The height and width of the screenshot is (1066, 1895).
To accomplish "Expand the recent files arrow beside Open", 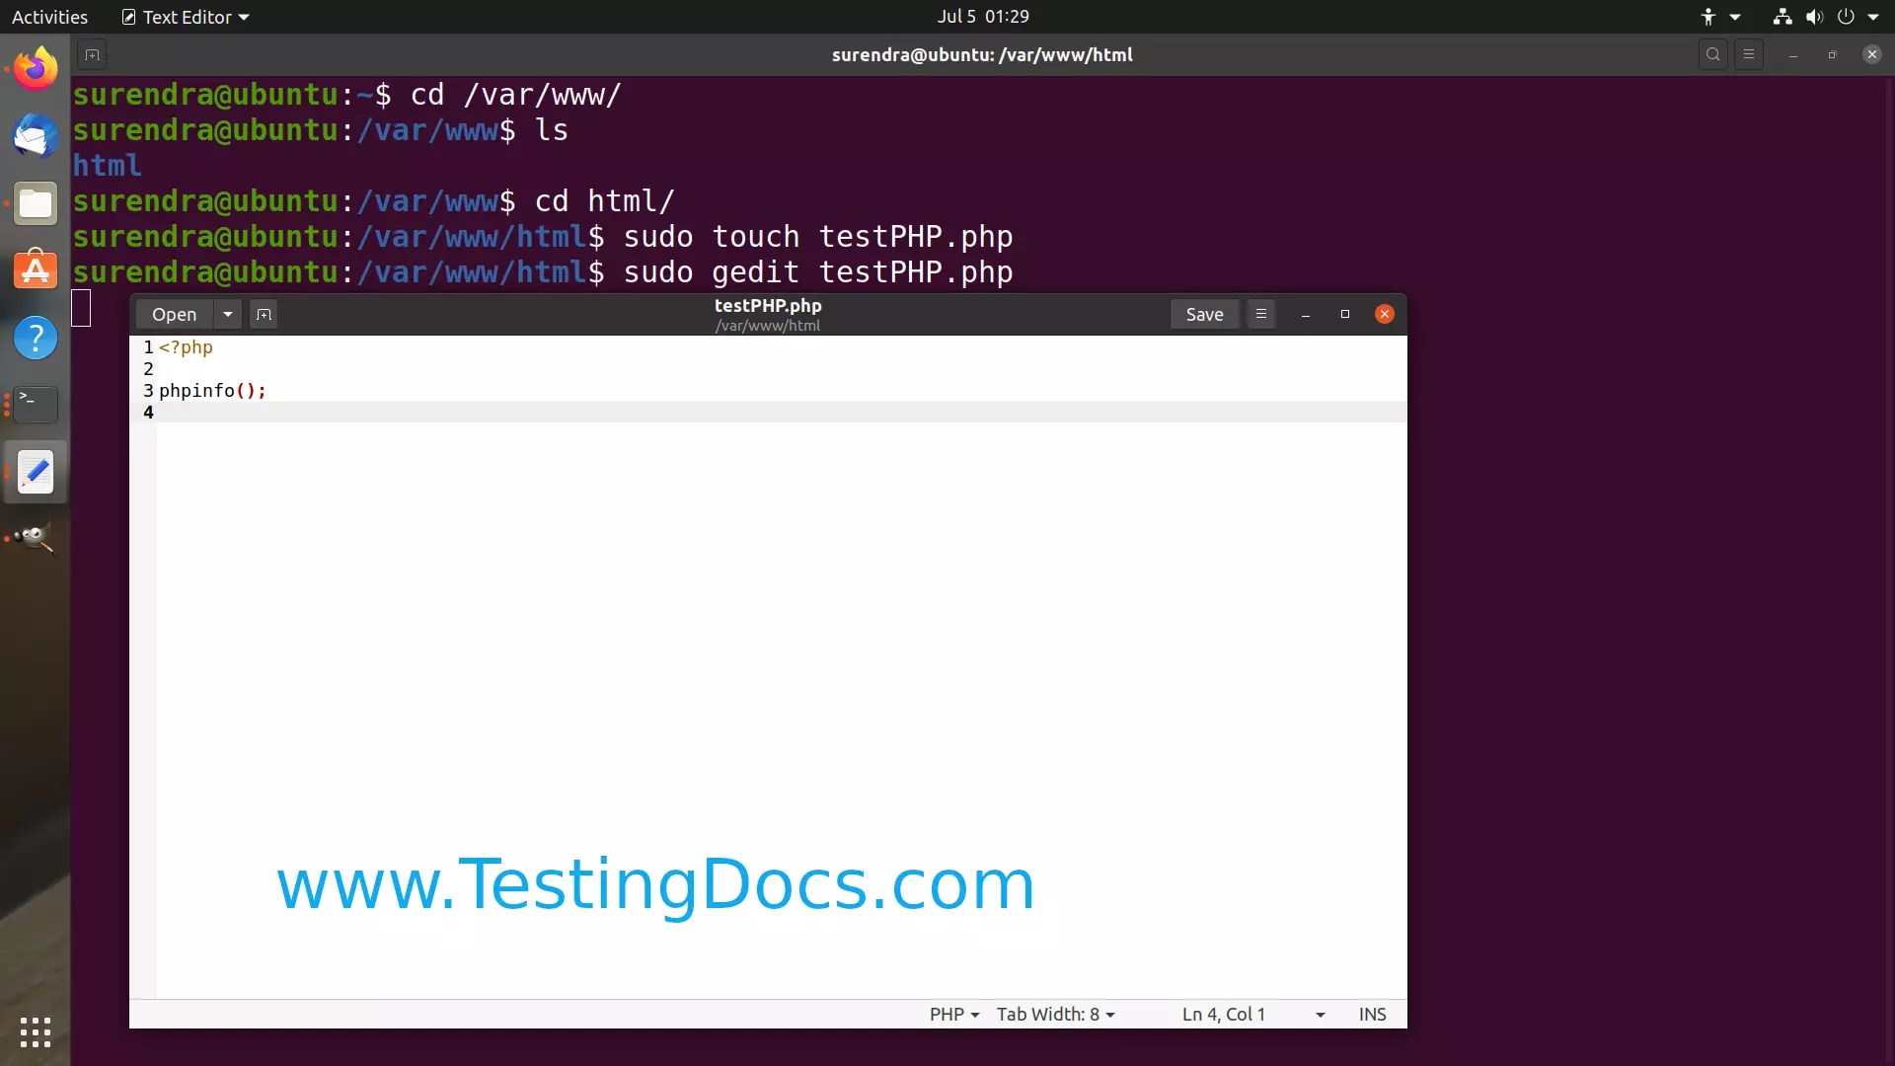I will click(228, 314).
